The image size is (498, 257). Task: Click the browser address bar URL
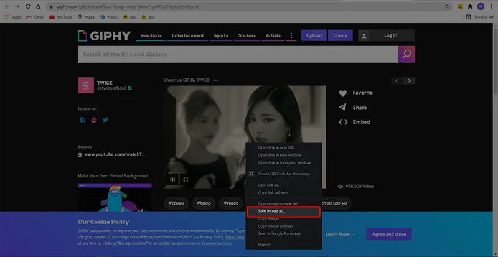(128, 7)
